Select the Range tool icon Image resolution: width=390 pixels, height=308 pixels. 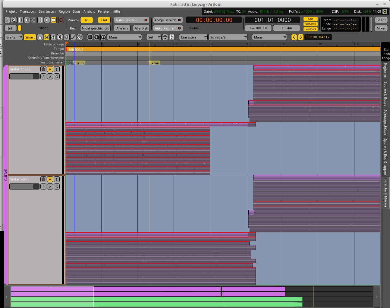47,37
